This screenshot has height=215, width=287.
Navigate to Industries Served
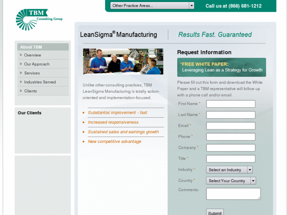point(40,82)
